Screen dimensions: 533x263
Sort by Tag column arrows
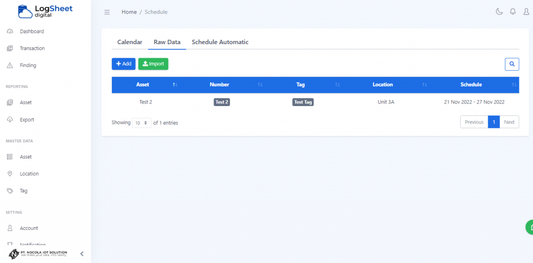337,85
